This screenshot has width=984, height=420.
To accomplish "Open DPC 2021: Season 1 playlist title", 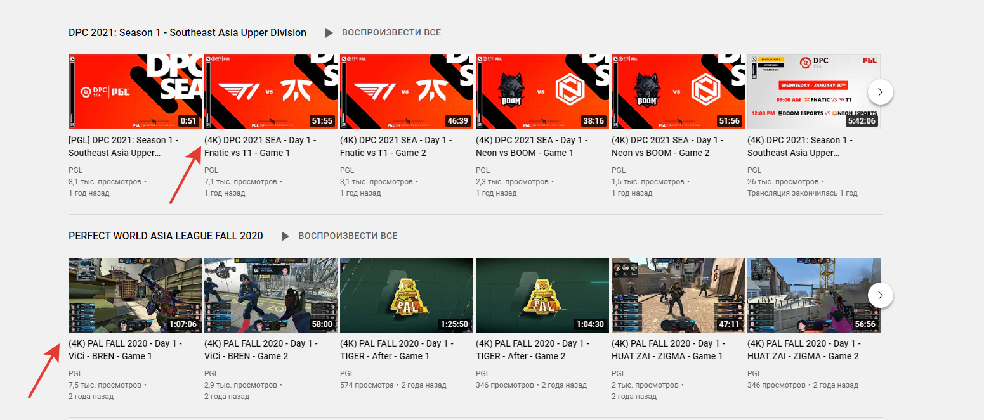I will 187,32.
